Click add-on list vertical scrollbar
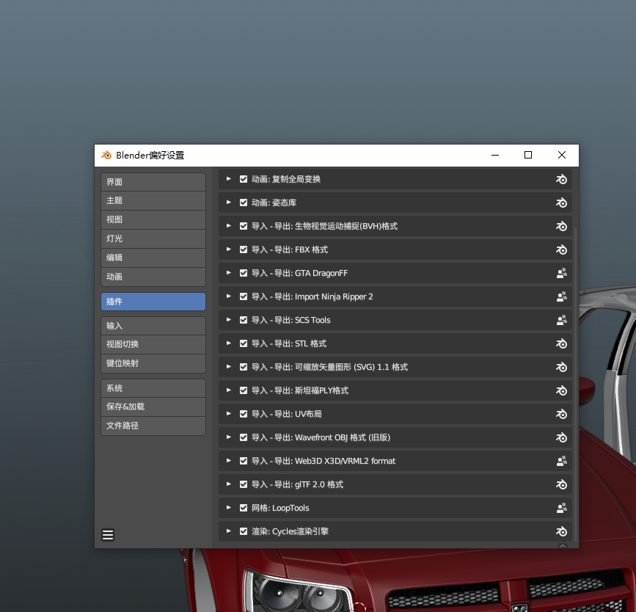 point(576,384)
